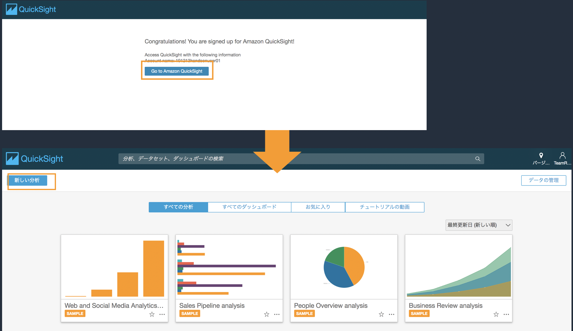The image size is (573, 331).
Task: Click the 新しい分析 button
Action: point(28,180)
